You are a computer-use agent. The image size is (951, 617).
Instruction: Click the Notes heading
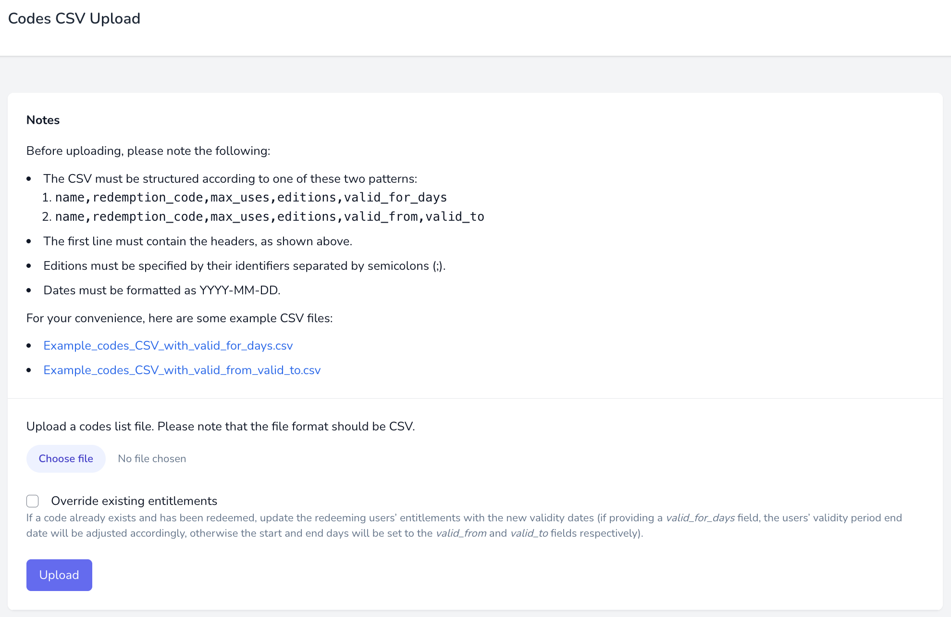click(x=43, y=120)
